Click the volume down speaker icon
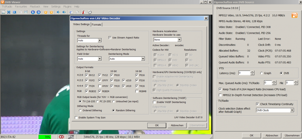Screen dimensions: 302x139 58,12
